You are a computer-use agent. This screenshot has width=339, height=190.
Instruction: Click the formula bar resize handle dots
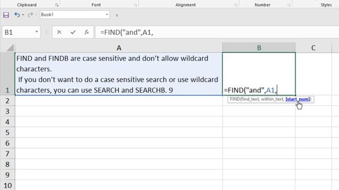(x=46, y=32)
